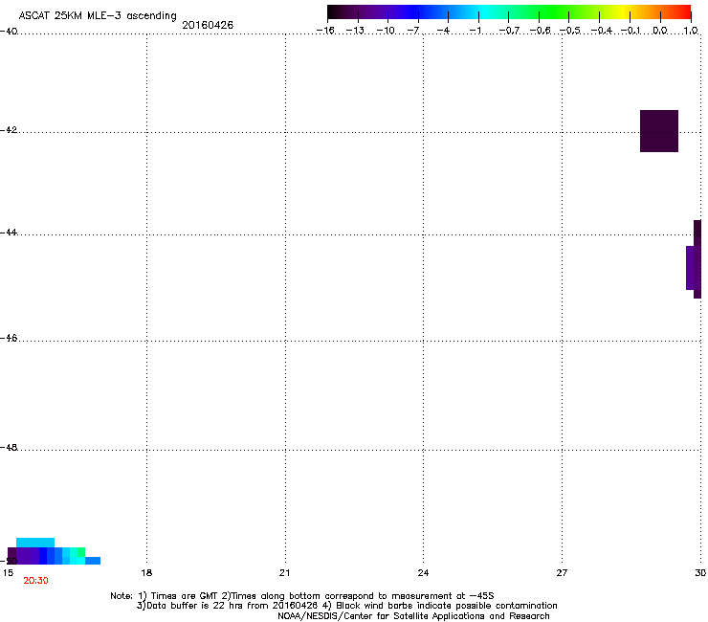This screenshot has width=708, height=622.
Task: Click the longitude label "30"
Action: (700, 573)
